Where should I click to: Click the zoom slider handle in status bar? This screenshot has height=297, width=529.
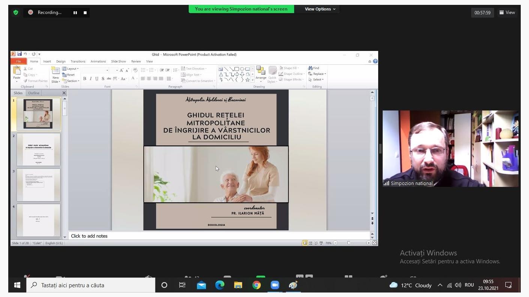(349, 243)
